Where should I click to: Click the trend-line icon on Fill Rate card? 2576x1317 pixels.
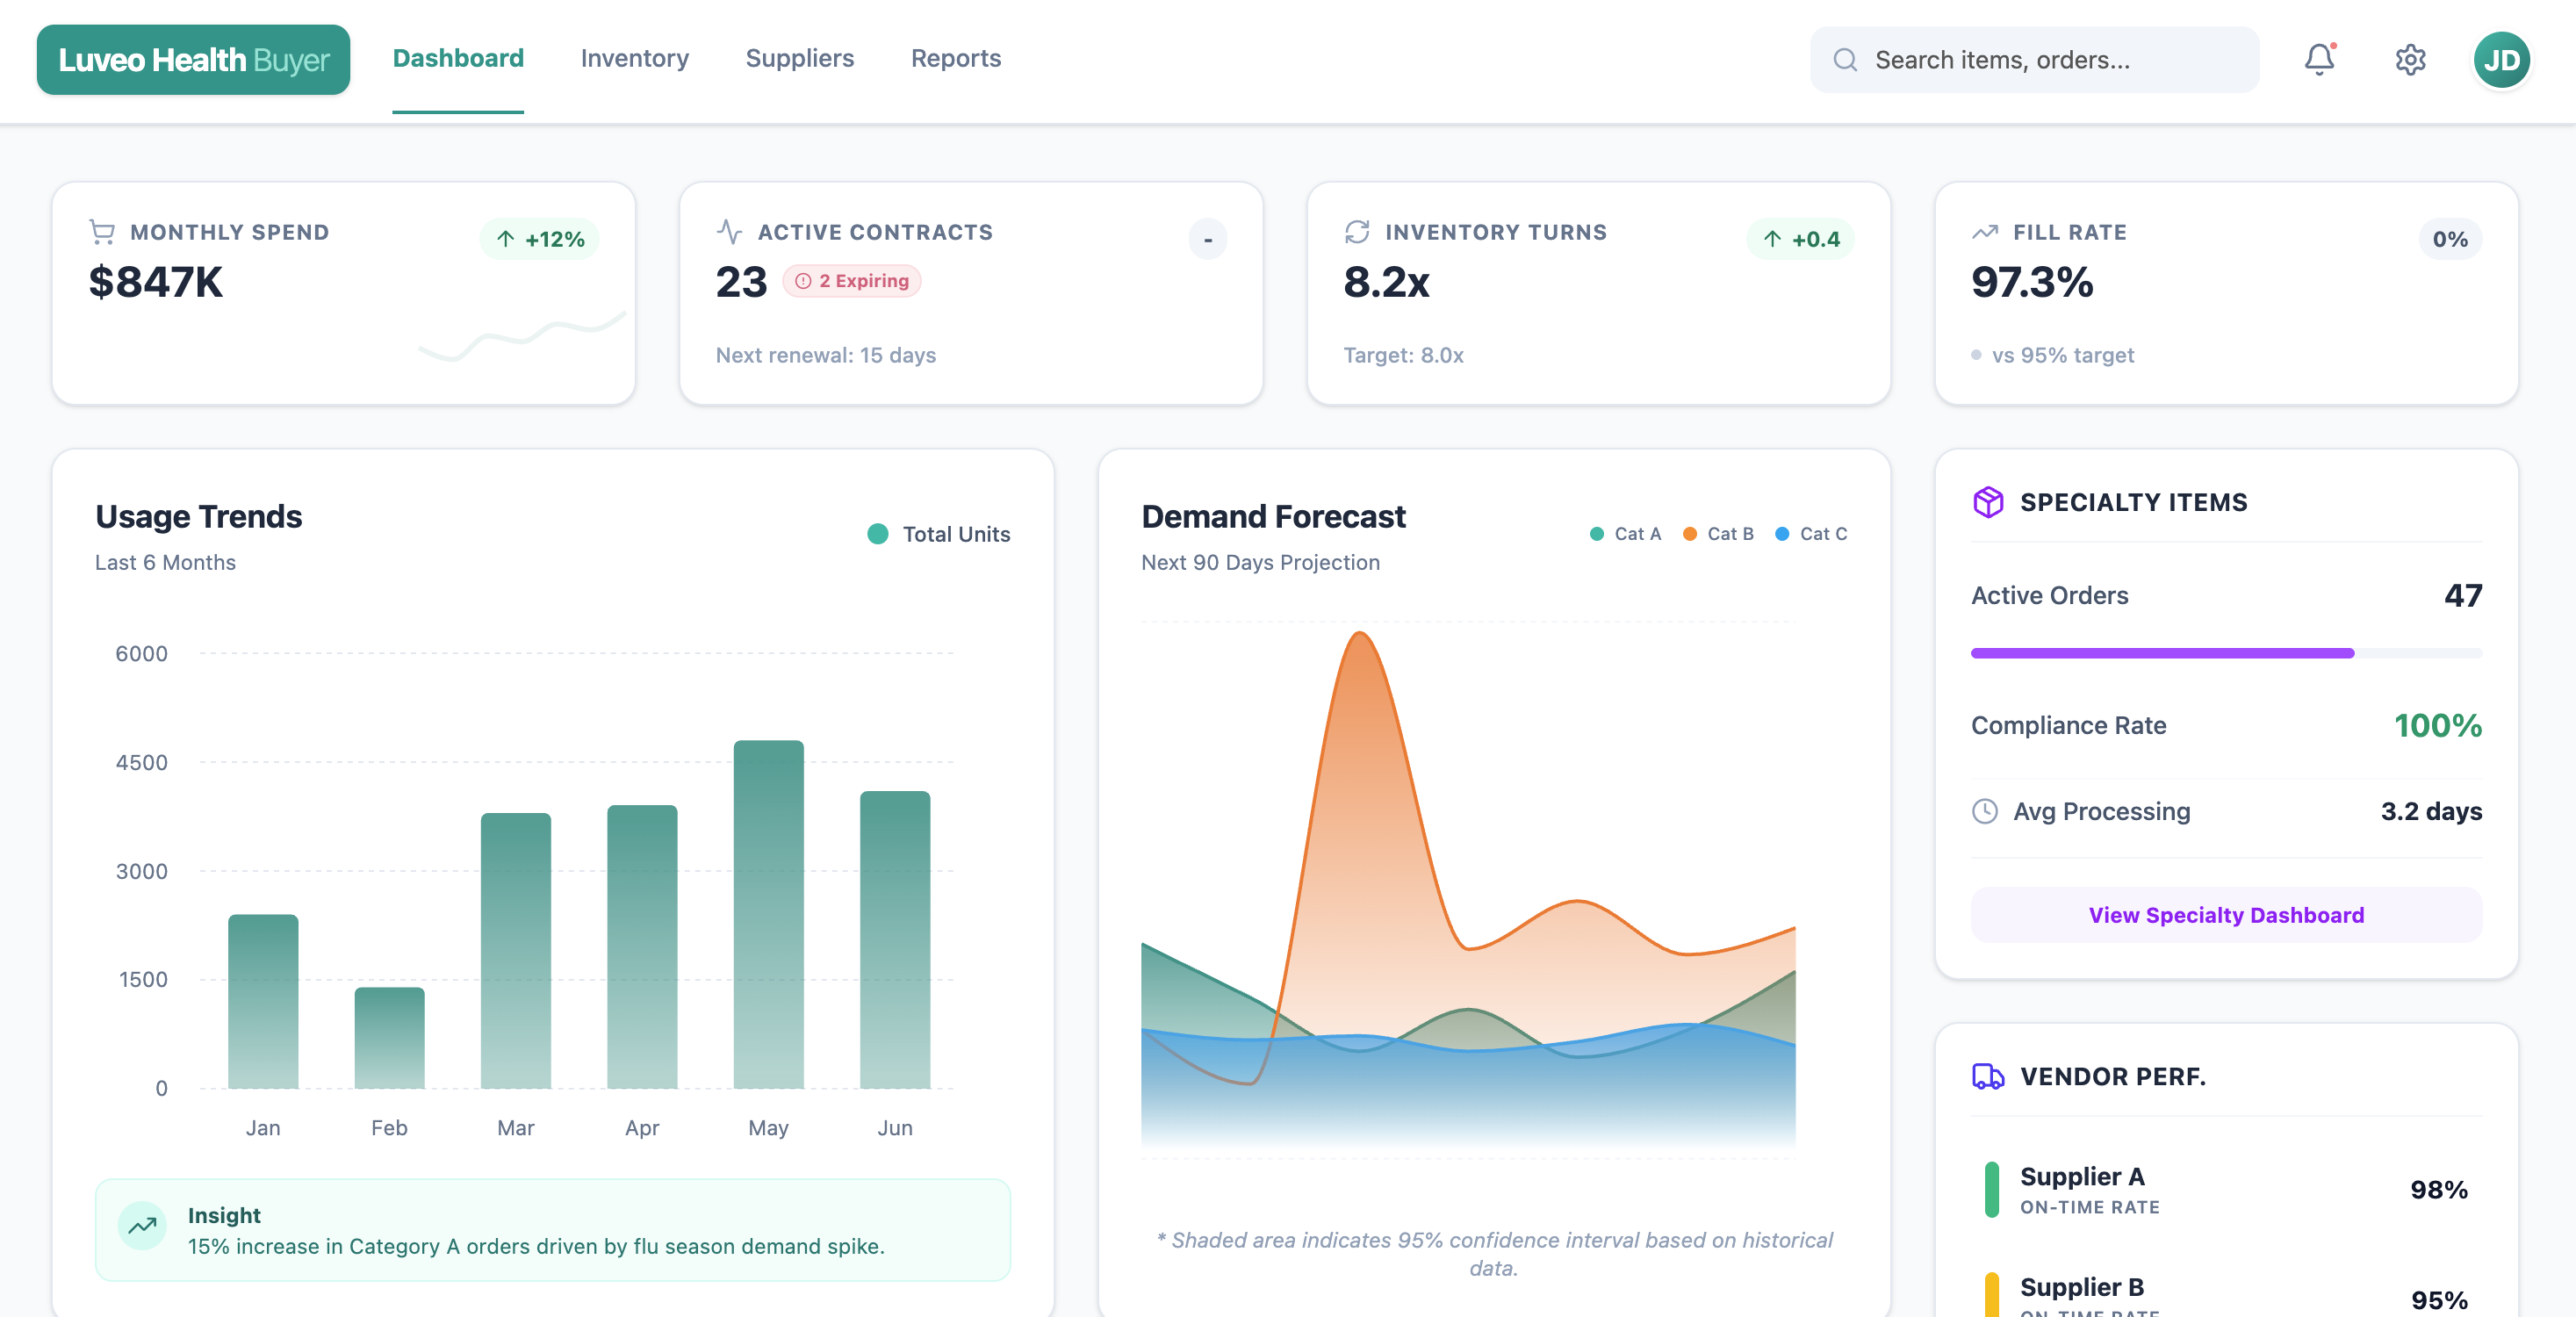point(1985,231)
